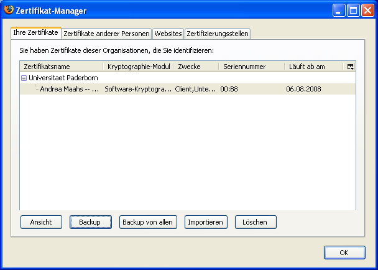Select the Ihre Zertifikate tab
Screen dimensions: 378x270
[35, 32]
